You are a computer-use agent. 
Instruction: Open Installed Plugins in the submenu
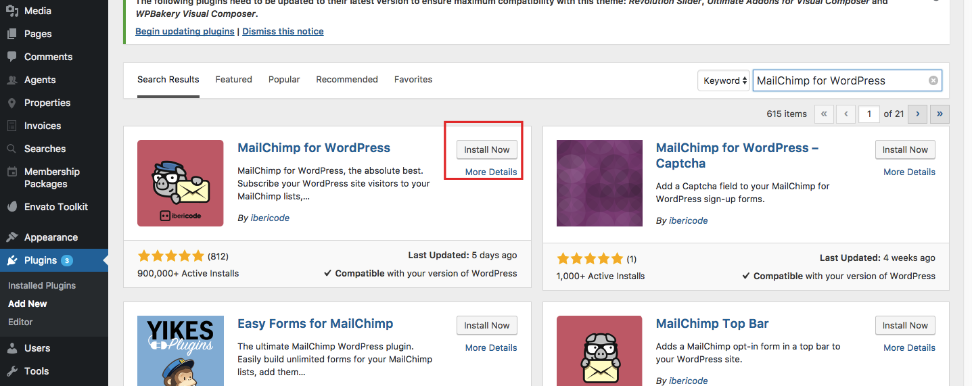coord(42,285)
